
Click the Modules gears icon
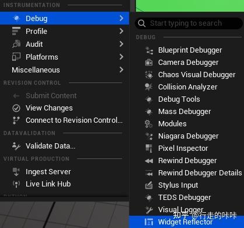click(149, 124)
